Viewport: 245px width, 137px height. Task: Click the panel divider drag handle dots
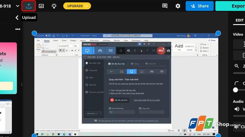(22, 84)
